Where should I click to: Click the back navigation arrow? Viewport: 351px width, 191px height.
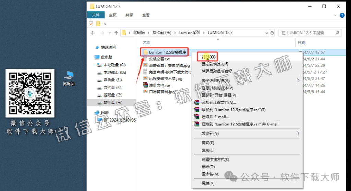[93, 33]
